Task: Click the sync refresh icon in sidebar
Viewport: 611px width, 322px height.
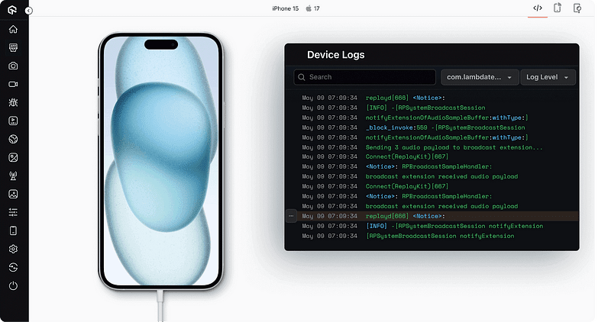Action: tap(13, 267)
